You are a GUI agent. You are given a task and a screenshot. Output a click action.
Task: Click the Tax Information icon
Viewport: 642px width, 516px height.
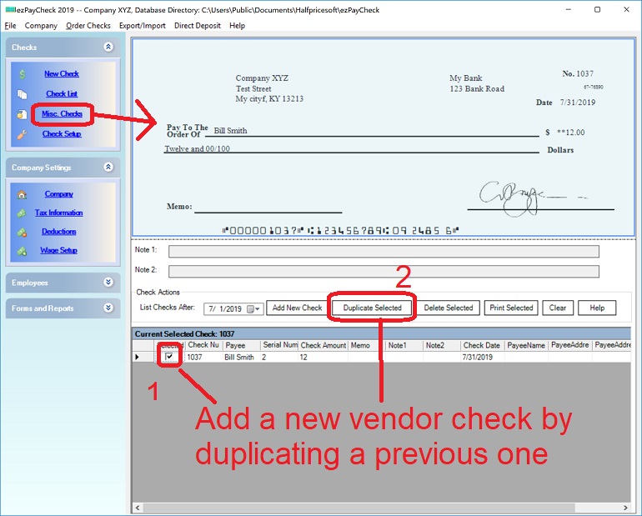[x=23, y=213]
